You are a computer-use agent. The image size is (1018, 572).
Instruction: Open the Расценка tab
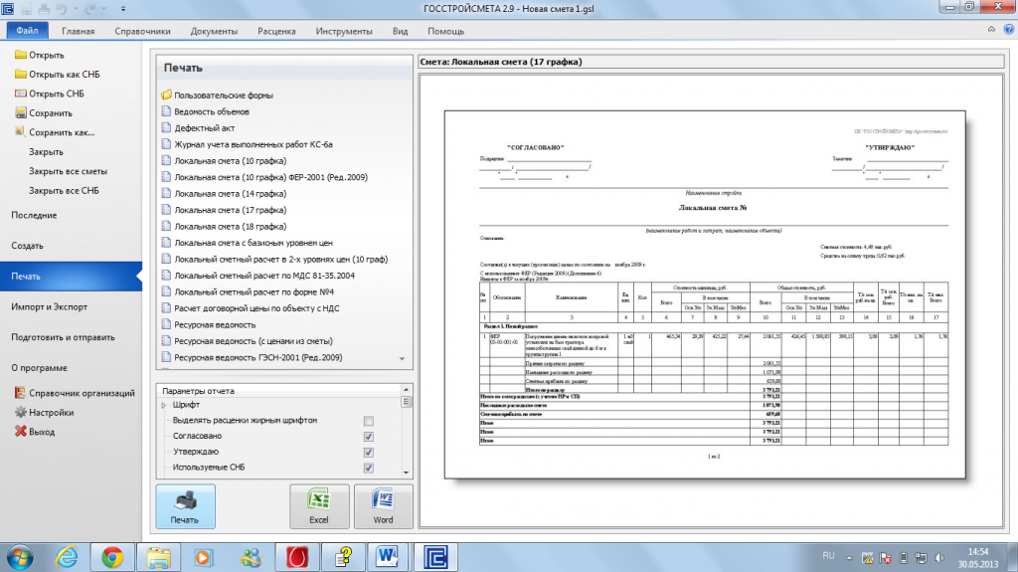click(276, 31)
